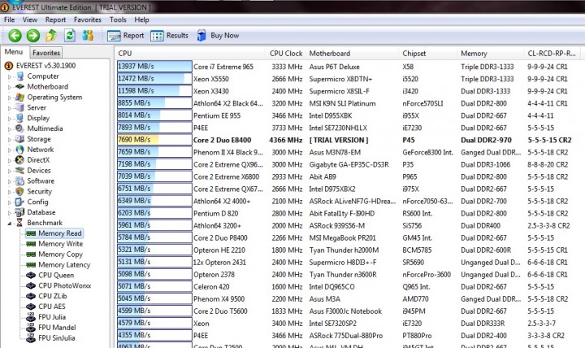The width and height of the screenshot is (585, 348).
Task: Select the Memory Latency benchmark
Action: (64, 265)
